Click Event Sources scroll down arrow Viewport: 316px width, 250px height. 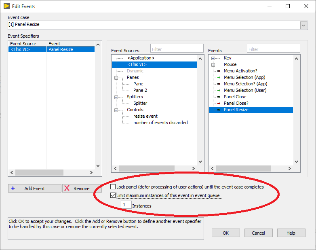tap(200, 162)
